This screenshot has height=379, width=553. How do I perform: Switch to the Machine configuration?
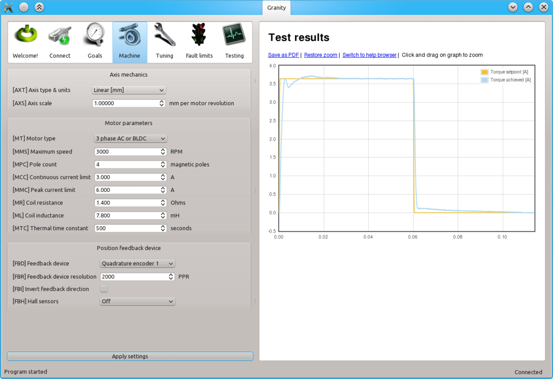pos(129,41)
